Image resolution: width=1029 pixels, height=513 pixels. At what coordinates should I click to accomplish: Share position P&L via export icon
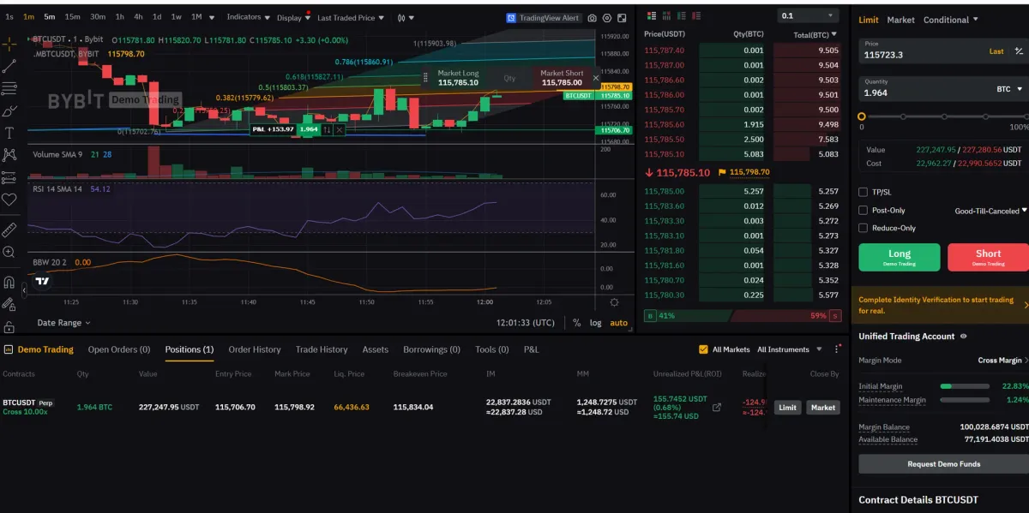click(717, 408)
